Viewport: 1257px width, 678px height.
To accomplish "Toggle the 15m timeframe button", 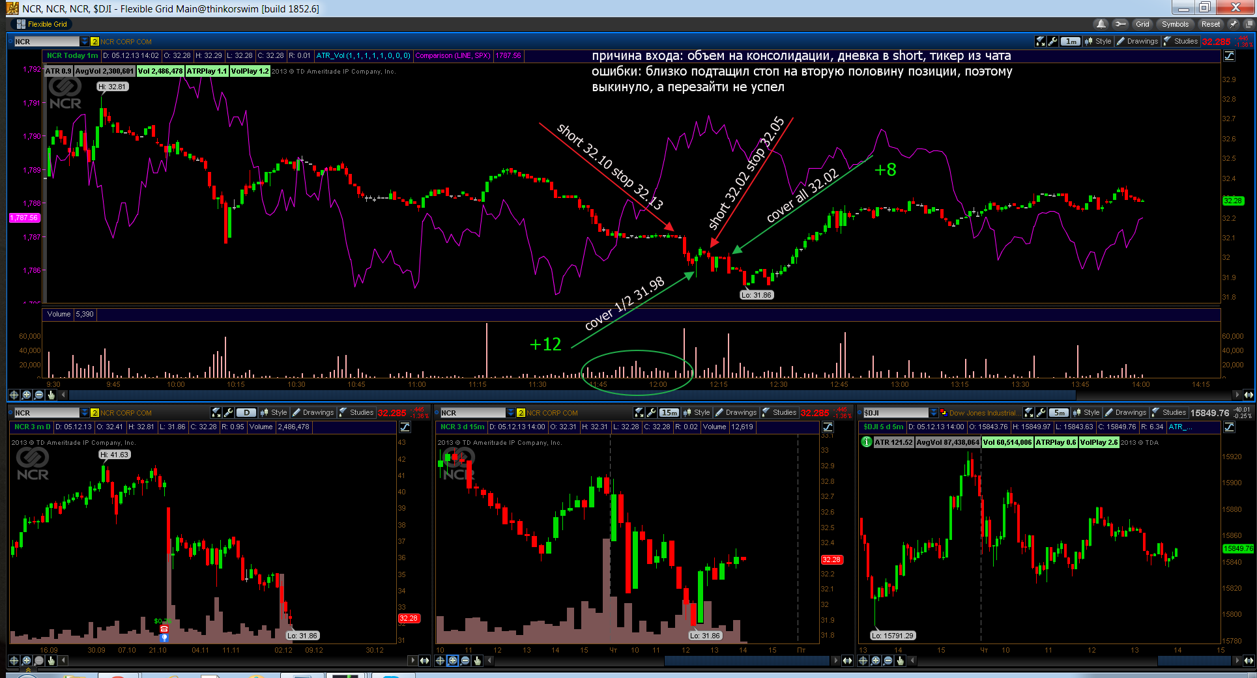I will tap(669, 412).
